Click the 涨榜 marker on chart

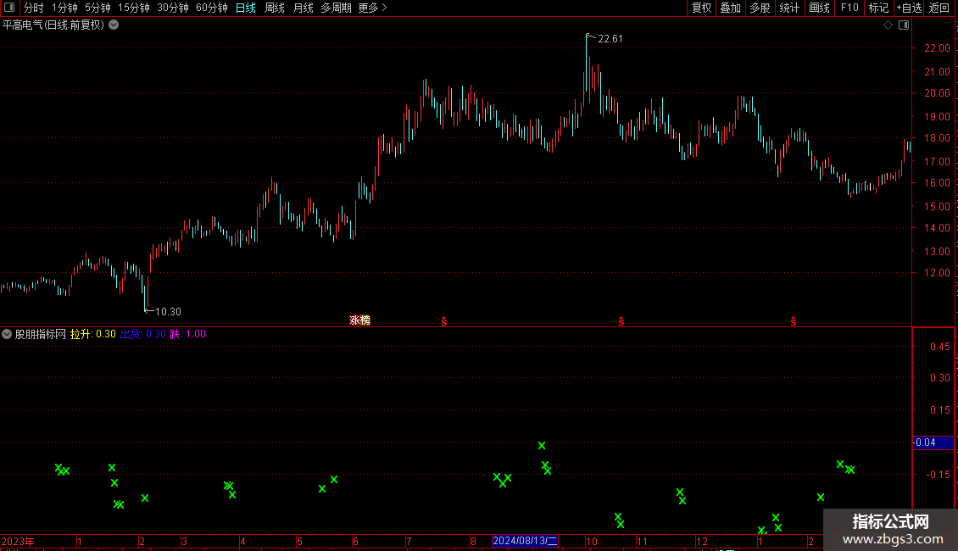(359, 320)
